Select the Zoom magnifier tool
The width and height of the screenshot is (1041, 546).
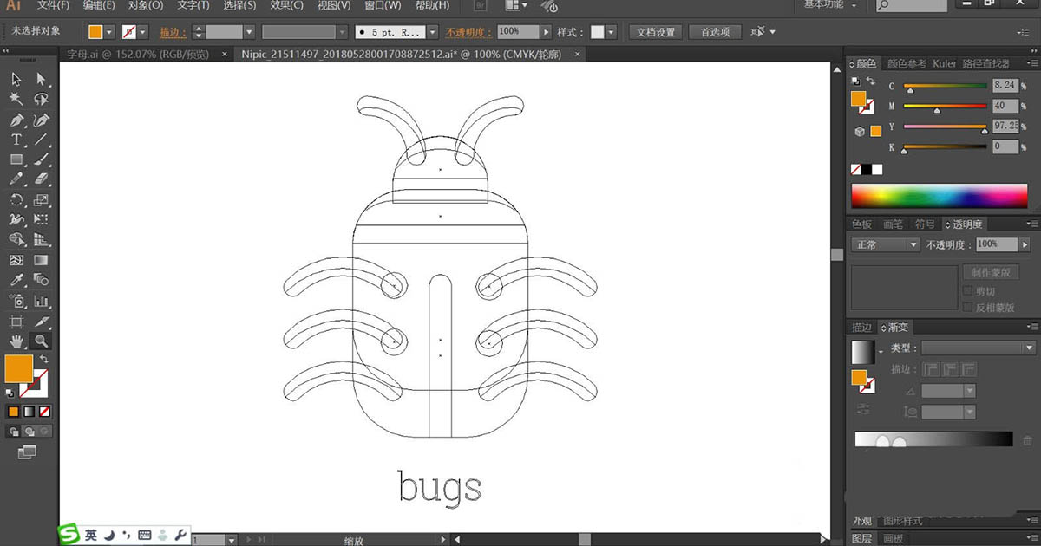click(41, 341)
